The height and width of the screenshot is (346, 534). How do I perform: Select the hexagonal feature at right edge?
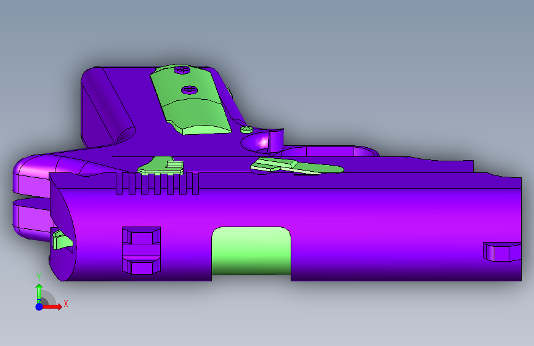(x=502, y=252)
